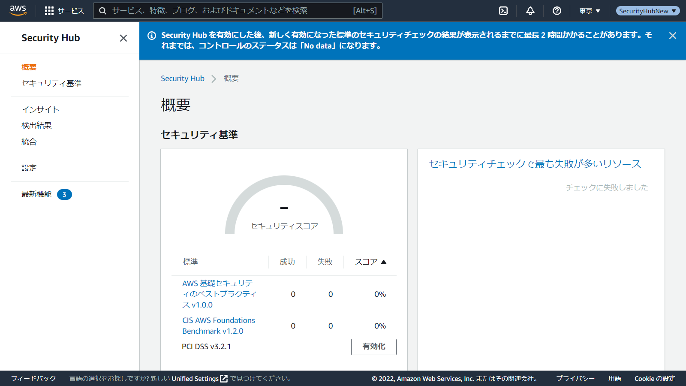This screenshot has width=686, height=386.
Task: Launch CloudShell from the top bar
Action: pos(503,11)
